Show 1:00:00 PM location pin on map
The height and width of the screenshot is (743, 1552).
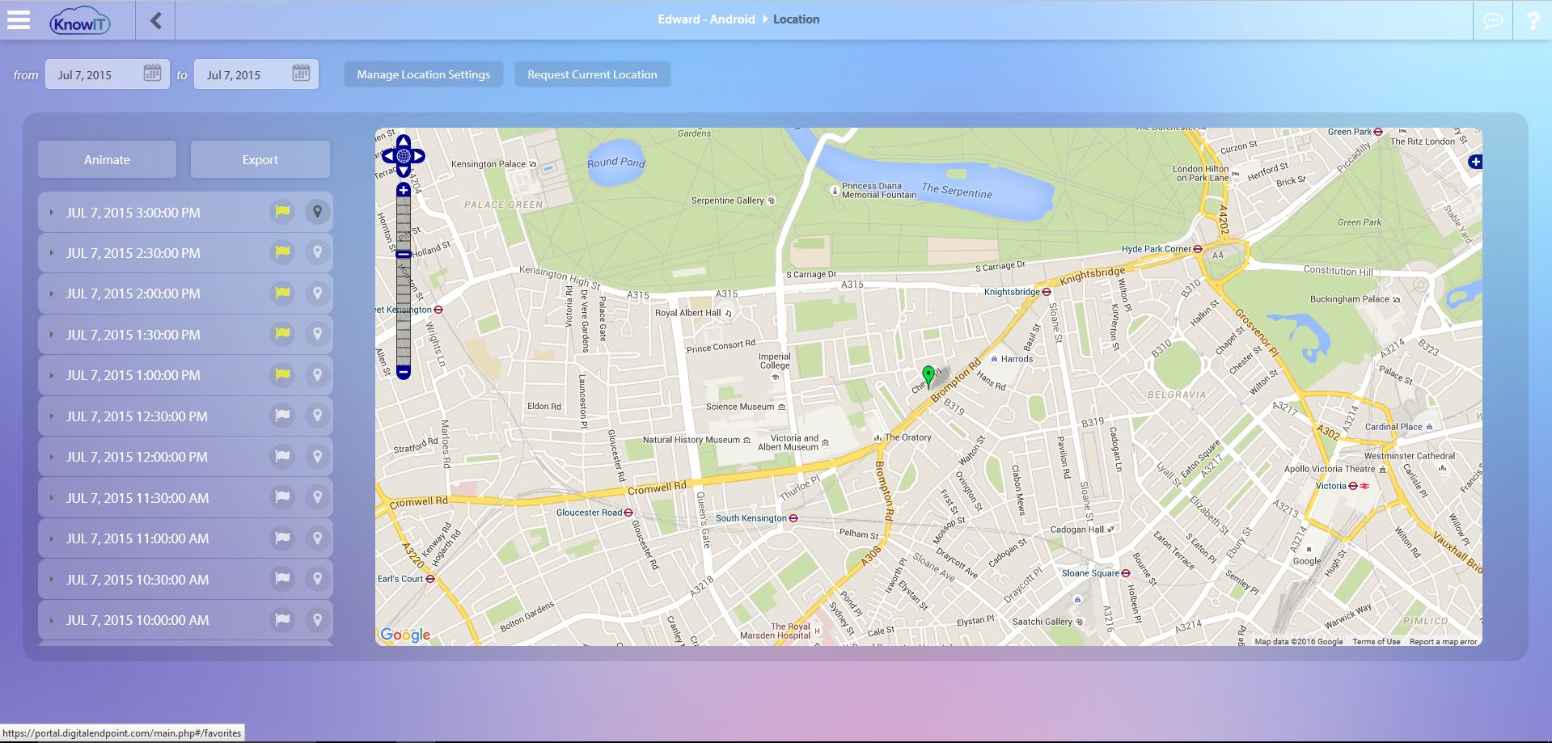pos(318,374)
